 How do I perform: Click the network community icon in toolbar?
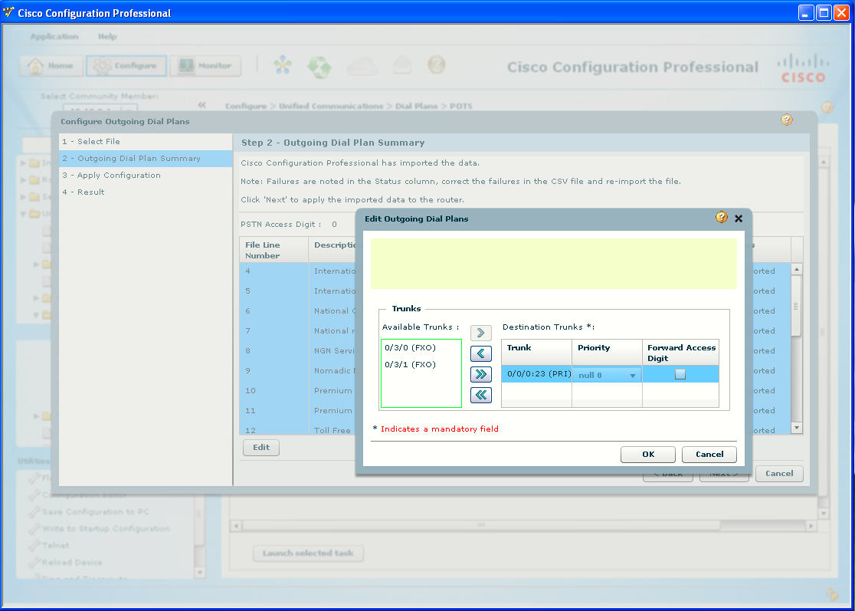point(283,65)
